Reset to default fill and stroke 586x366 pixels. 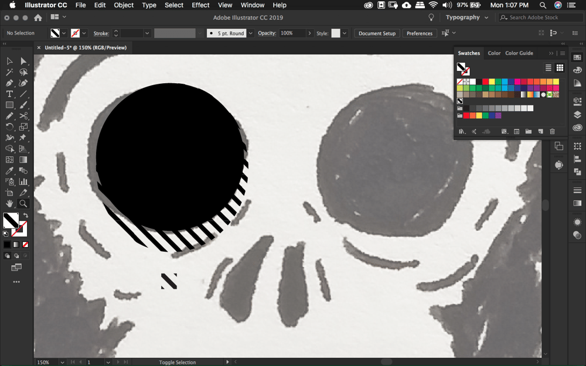click(6, 234)
